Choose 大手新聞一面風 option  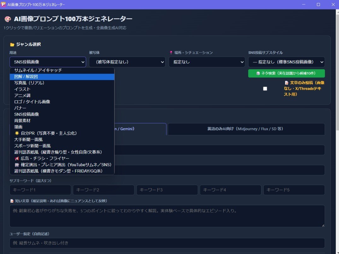point(62,139)
